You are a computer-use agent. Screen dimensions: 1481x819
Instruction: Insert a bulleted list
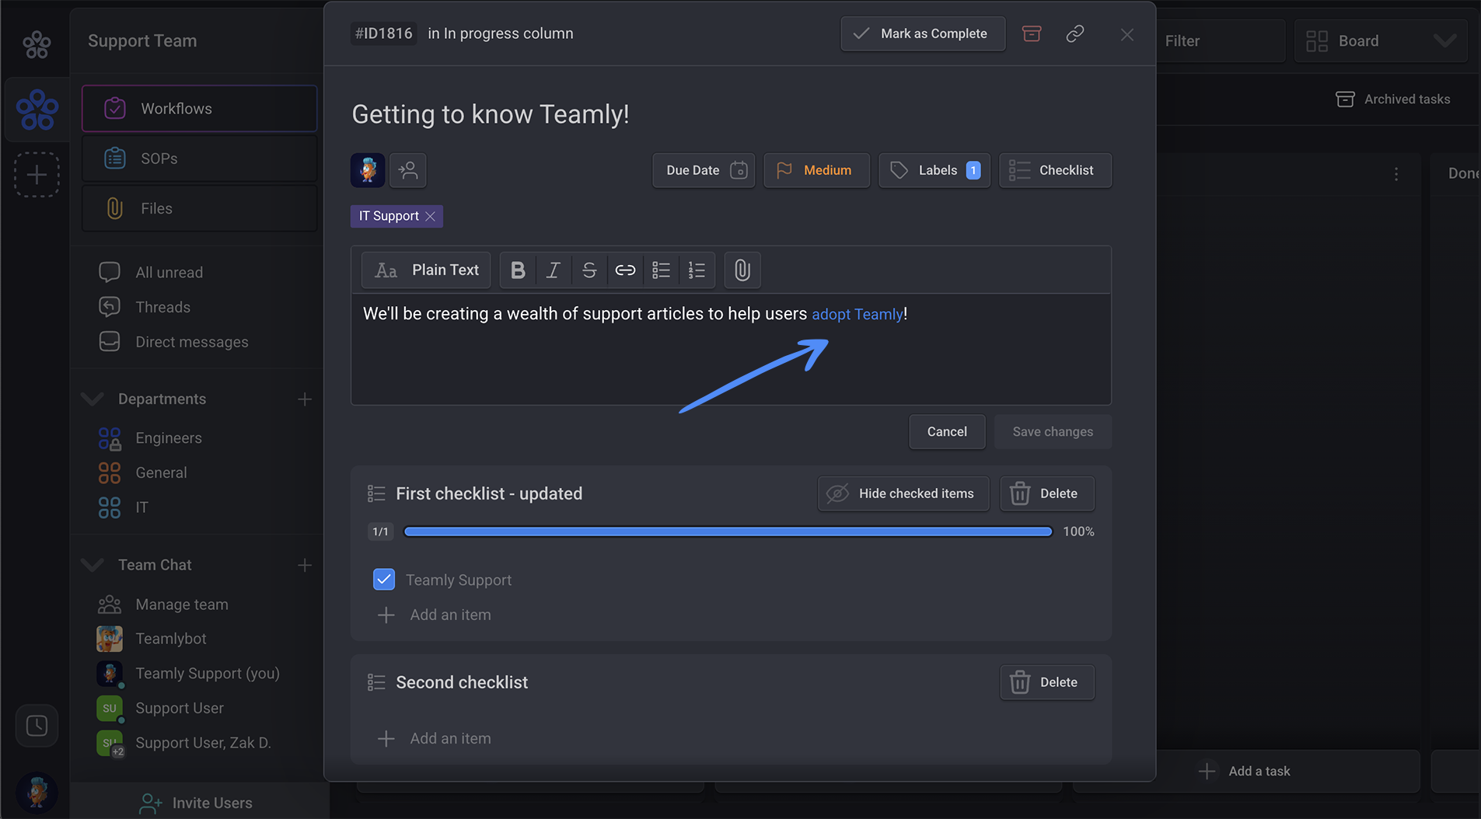coord(661,270)
